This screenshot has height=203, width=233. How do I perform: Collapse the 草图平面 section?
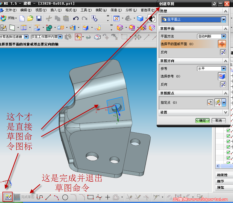click(x=226, y=28)
